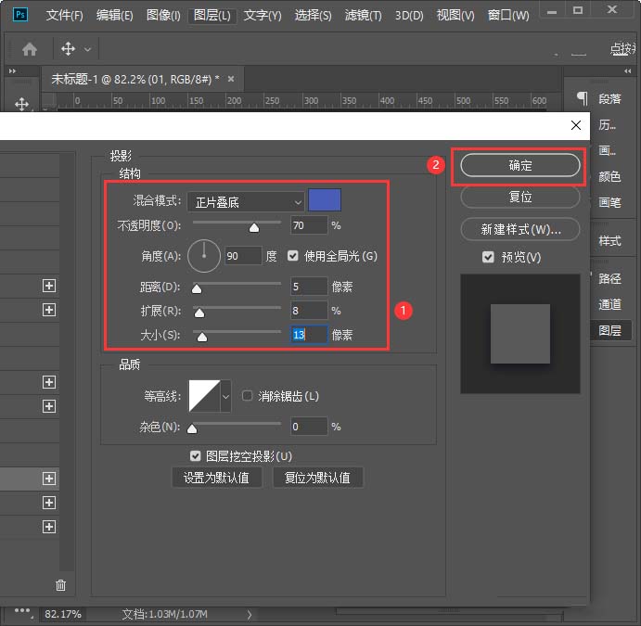Toggle 使用全局光(G) checkbox
The height and width of the screenshot is (626, 641).
293,256
